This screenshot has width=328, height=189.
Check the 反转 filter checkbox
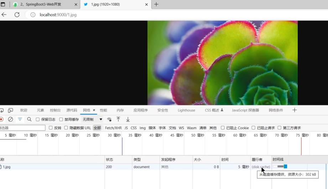51,128
